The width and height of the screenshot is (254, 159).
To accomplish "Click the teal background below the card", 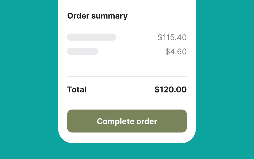I will [x=127, y=151].
